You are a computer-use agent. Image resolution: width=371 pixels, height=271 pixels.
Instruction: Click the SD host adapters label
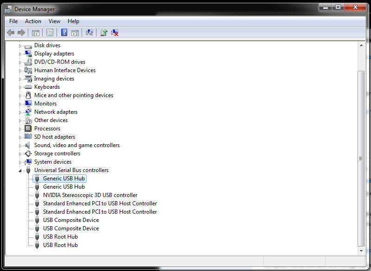(55, 137)
